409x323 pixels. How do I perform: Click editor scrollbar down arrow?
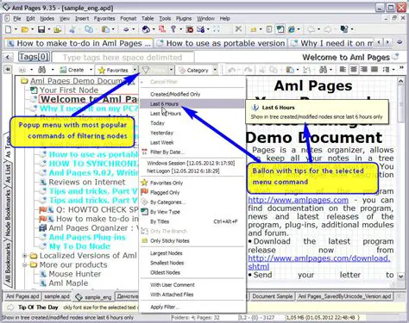click(x=401, y=276)
